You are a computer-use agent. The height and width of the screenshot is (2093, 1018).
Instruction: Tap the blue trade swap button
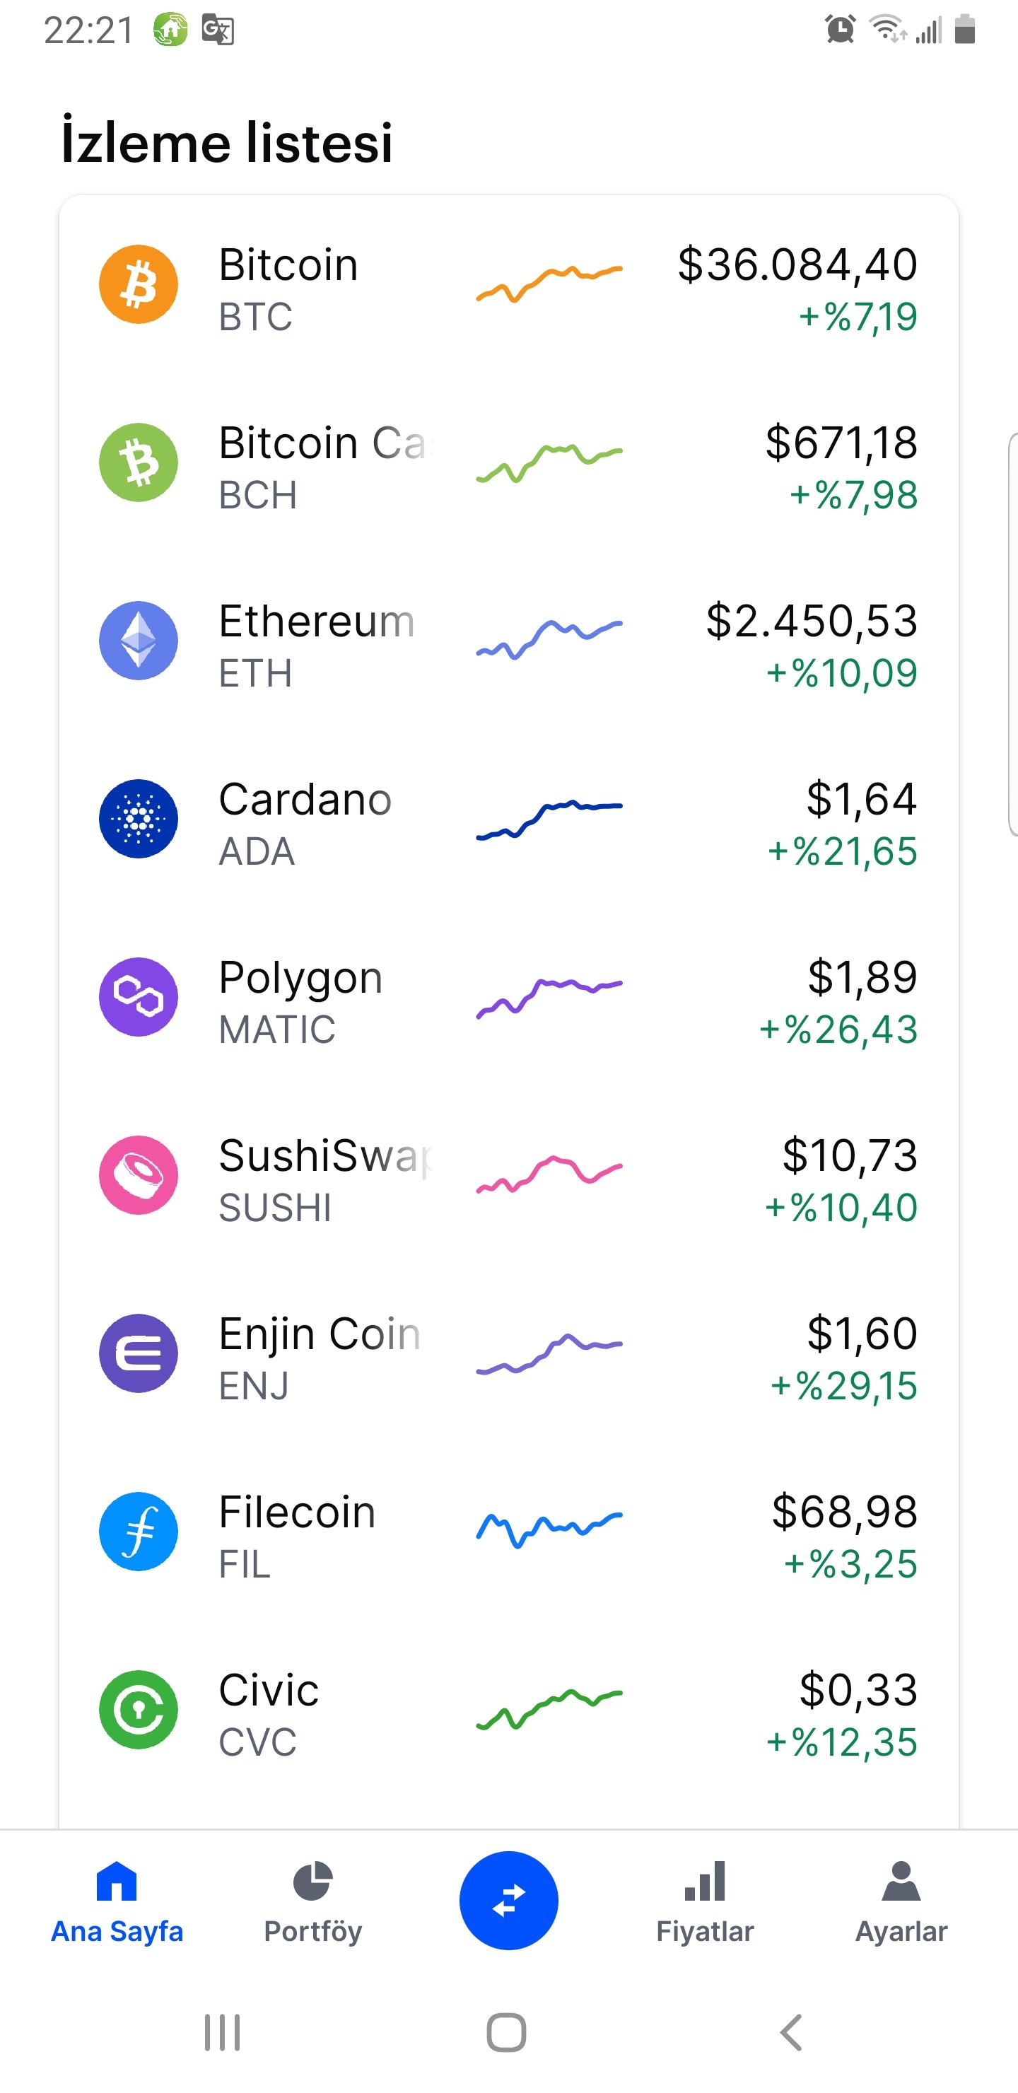[x=508, y=1901]
